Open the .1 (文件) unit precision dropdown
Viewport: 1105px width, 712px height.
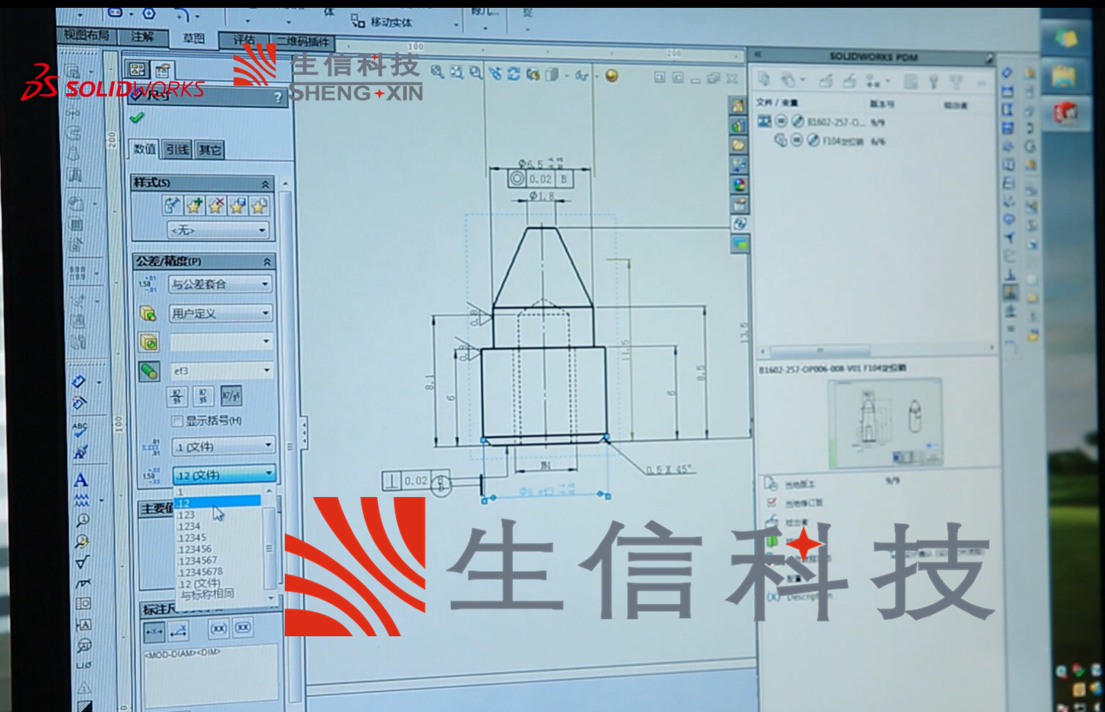[224, 447]
